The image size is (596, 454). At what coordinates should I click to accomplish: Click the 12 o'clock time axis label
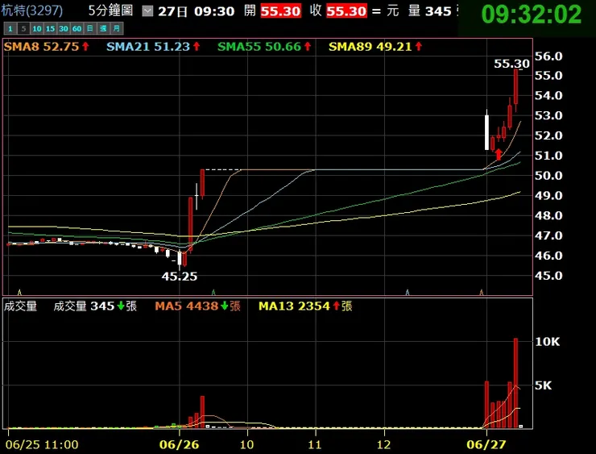click(383, 444)
